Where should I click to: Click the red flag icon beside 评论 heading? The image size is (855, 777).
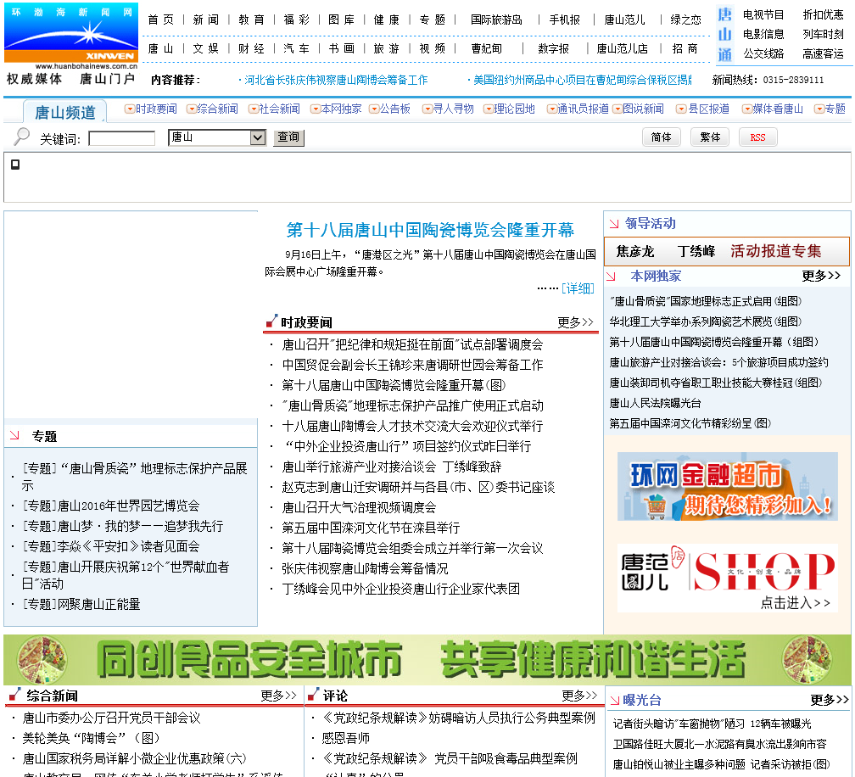[313, 694]
